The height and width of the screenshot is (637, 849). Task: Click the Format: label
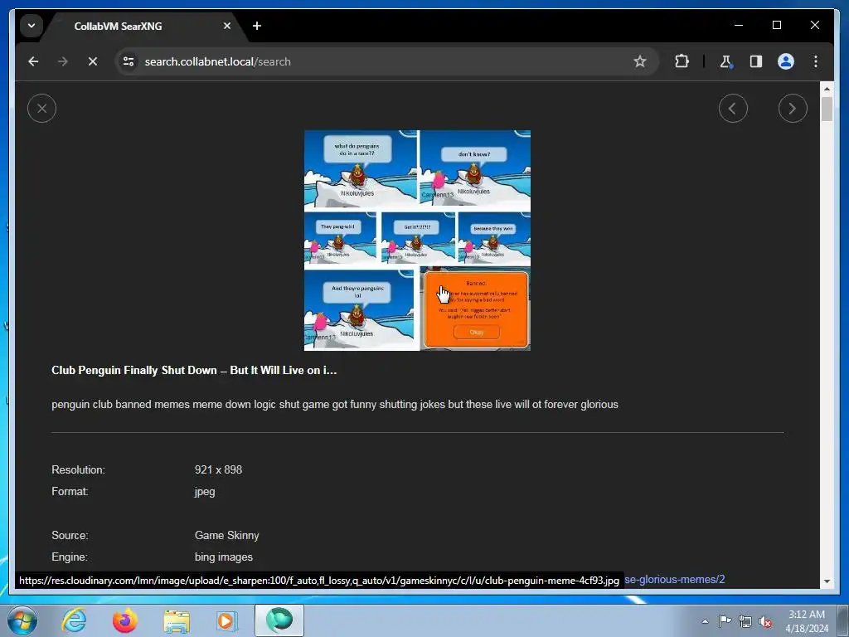pyautogui.click(x=70, y=492)
